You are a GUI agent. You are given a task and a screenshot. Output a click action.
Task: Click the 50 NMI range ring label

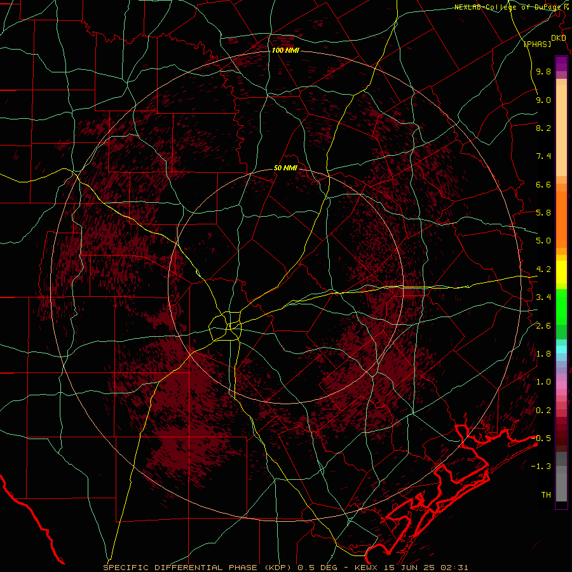click(285, 168)
